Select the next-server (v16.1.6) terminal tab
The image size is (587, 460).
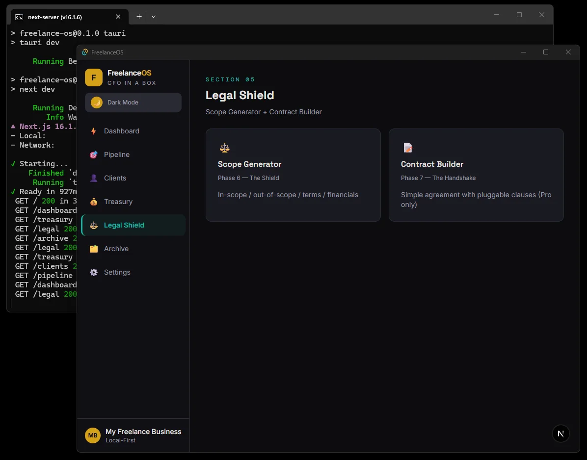pos(70,17)
